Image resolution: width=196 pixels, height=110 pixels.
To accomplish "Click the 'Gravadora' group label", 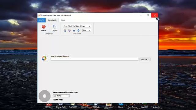I will (x=77, y=34).
